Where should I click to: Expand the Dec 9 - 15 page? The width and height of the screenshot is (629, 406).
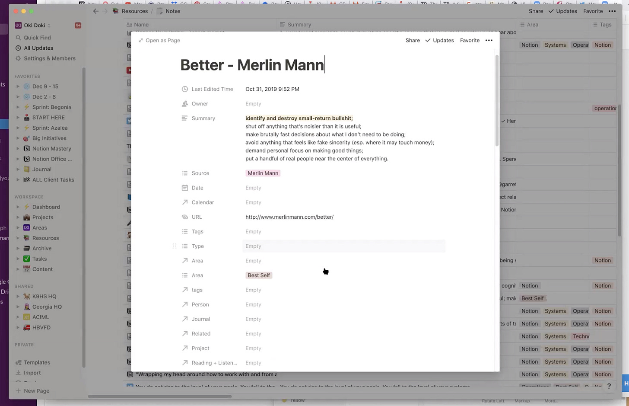pos(18,86)
